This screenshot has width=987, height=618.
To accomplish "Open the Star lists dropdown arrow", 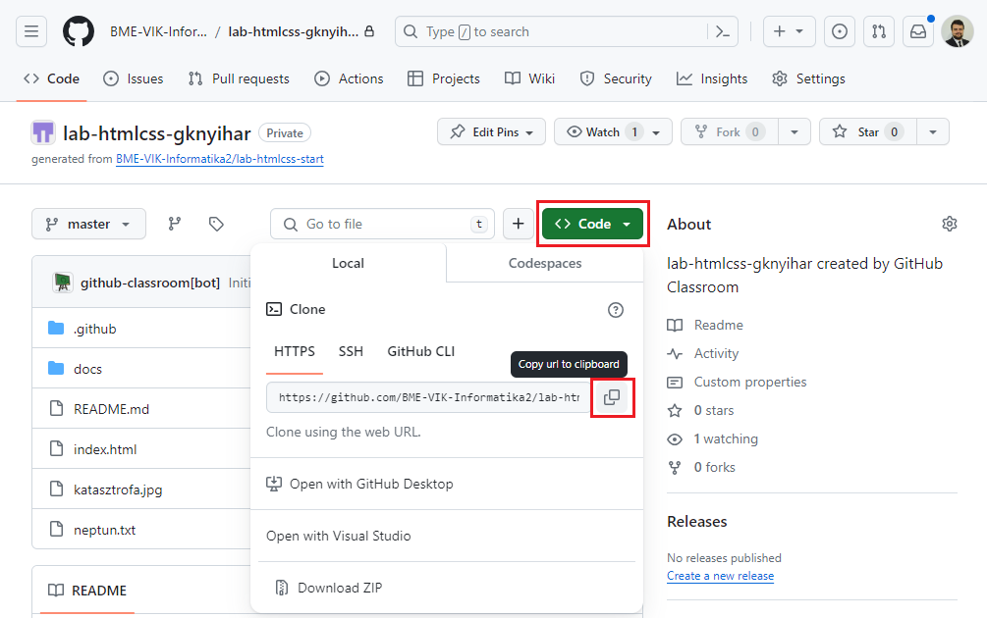I will 934,131.
